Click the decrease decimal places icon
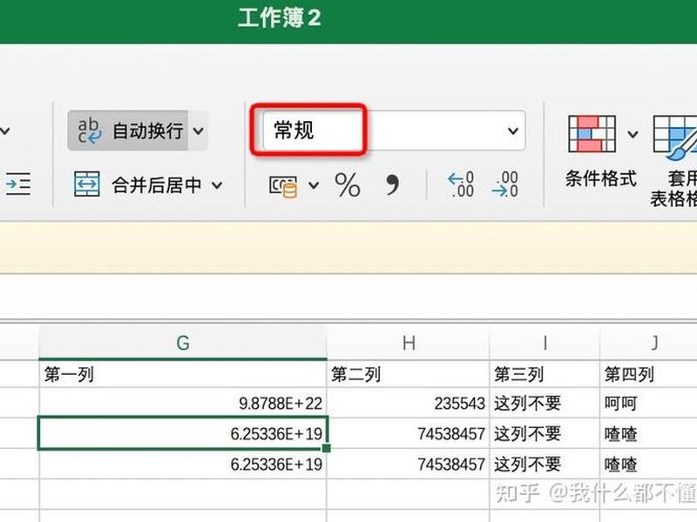Screen dimensions: 697x522 click(505, 184)
